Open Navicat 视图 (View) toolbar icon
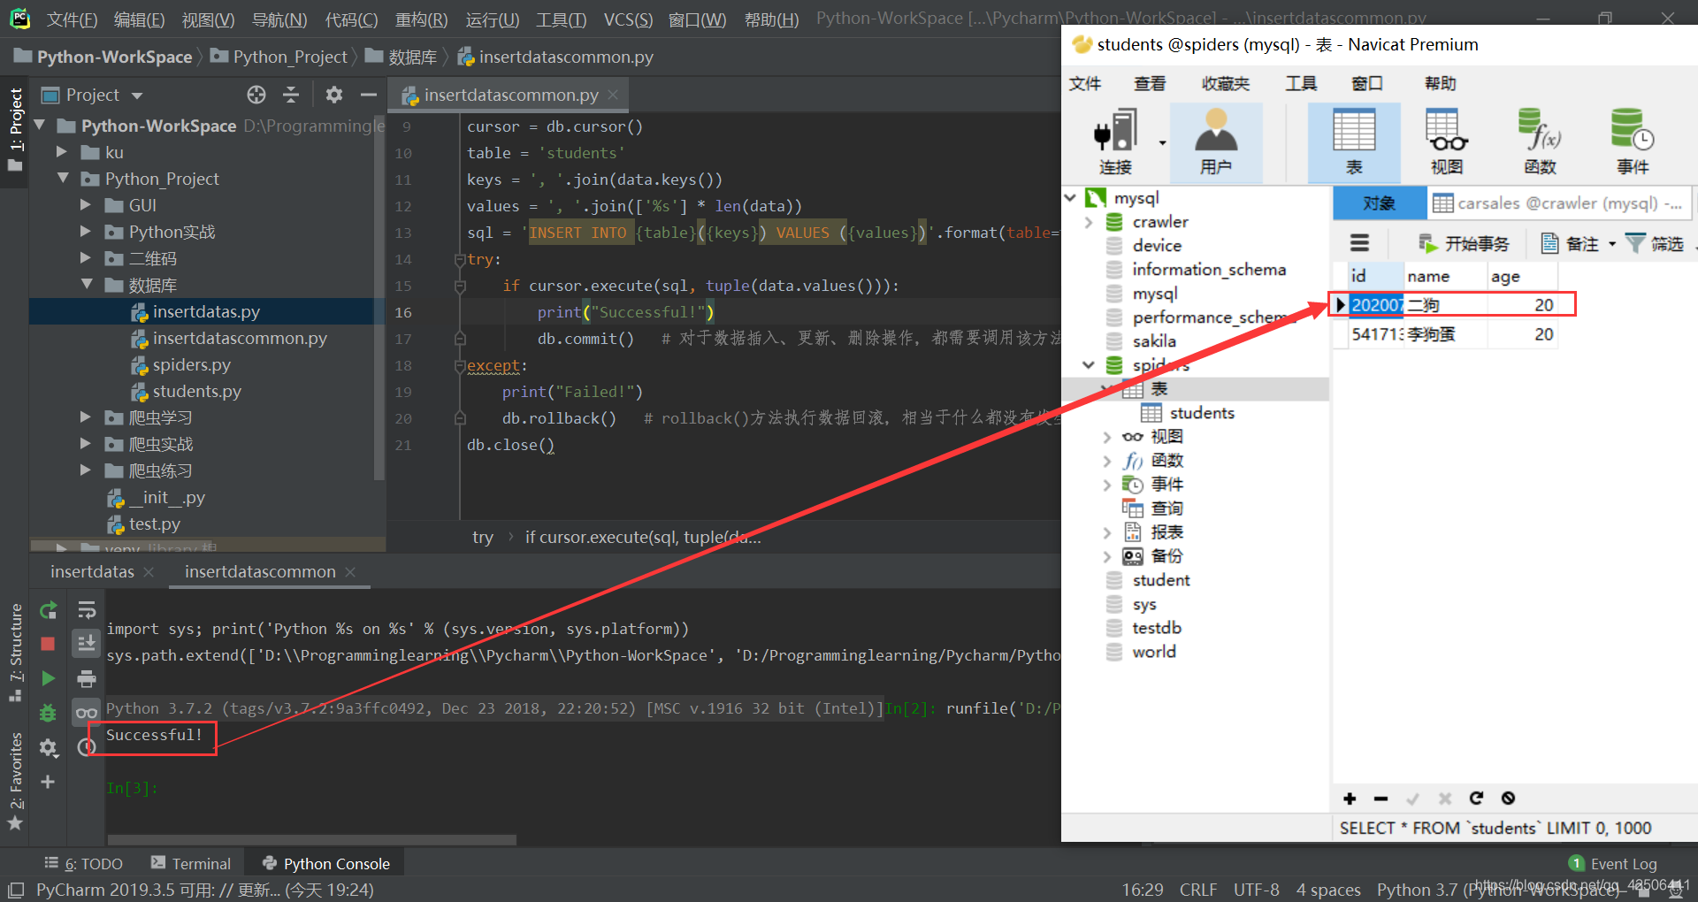 [x=1447, y=141]
